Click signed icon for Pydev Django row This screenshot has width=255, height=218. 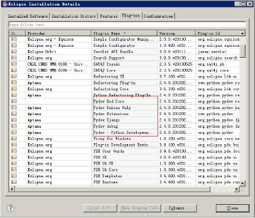coord(14,120)
